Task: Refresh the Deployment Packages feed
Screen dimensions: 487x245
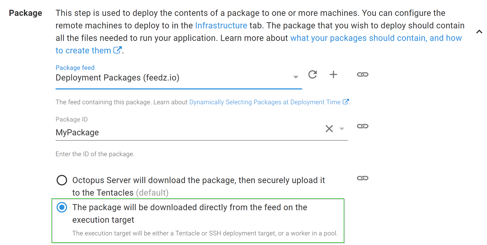Action: [312, 74]
